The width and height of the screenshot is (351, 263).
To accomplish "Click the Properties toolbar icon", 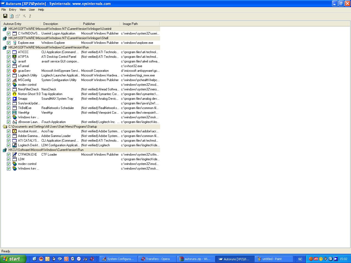I will point(18,16).
